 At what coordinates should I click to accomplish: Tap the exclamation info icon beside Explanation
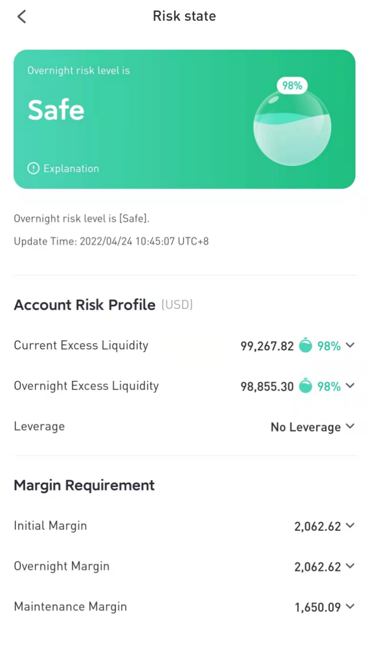click(x=33, y=169)
